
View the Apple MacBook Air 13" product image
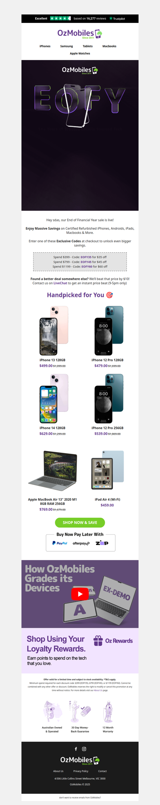[x=52, y=471]
